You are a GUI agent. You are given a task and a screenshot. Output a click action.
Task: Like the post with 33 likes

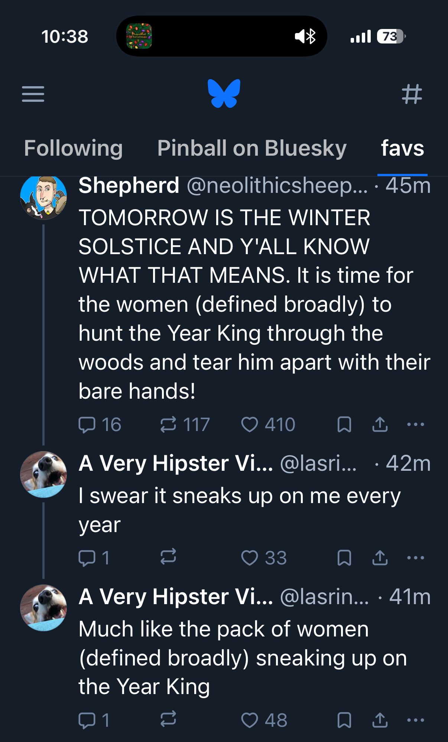[250, 558]
